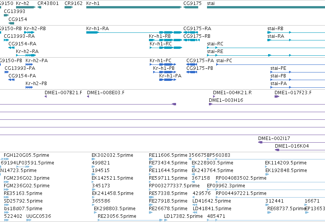Select protein label CG9175-PA
Viewport: 325px width, 222px height.
200,61
